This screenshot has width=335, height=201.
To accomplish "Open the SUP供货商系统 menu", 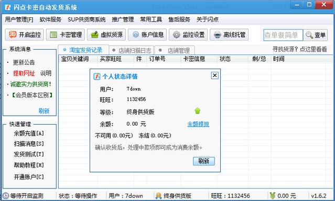I will (87, 20).
